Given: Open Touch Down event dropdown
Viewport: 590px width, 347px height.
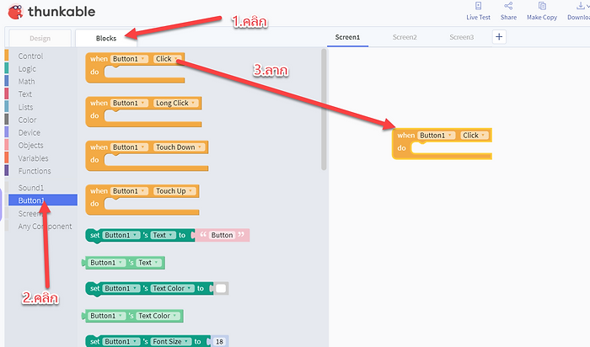Looking at the screenshot, I should pyautogui.click(x=180, y=147).
